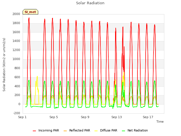The image size is (181, 136).
Task: Click the SI_met annotation label
Action: click(x=30, y=12)
